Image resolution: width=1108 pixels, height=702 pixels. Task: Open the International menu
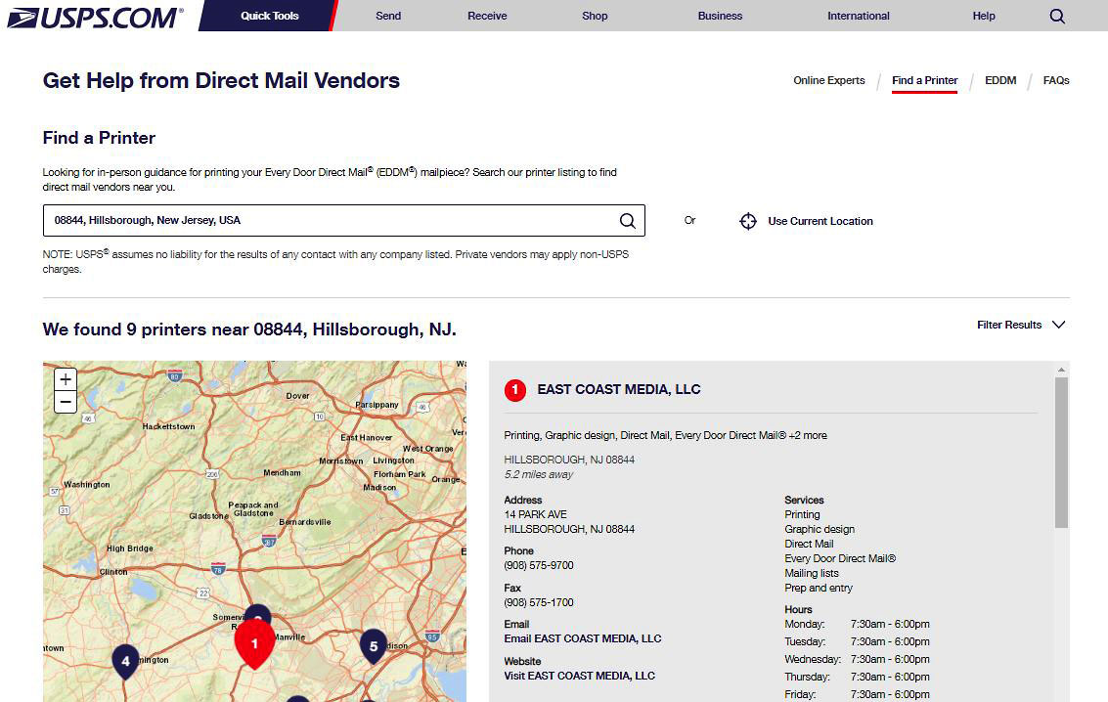click(x=858, y=16)
